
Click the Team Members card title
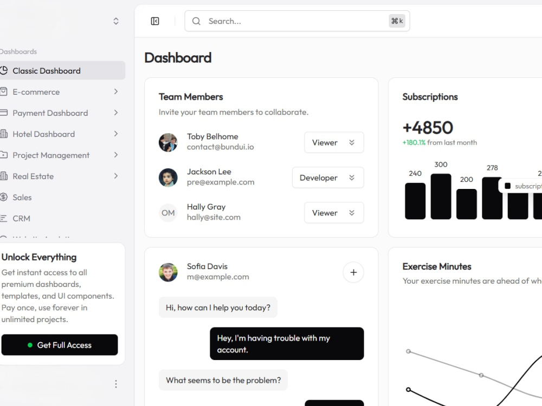pos(191,97)
